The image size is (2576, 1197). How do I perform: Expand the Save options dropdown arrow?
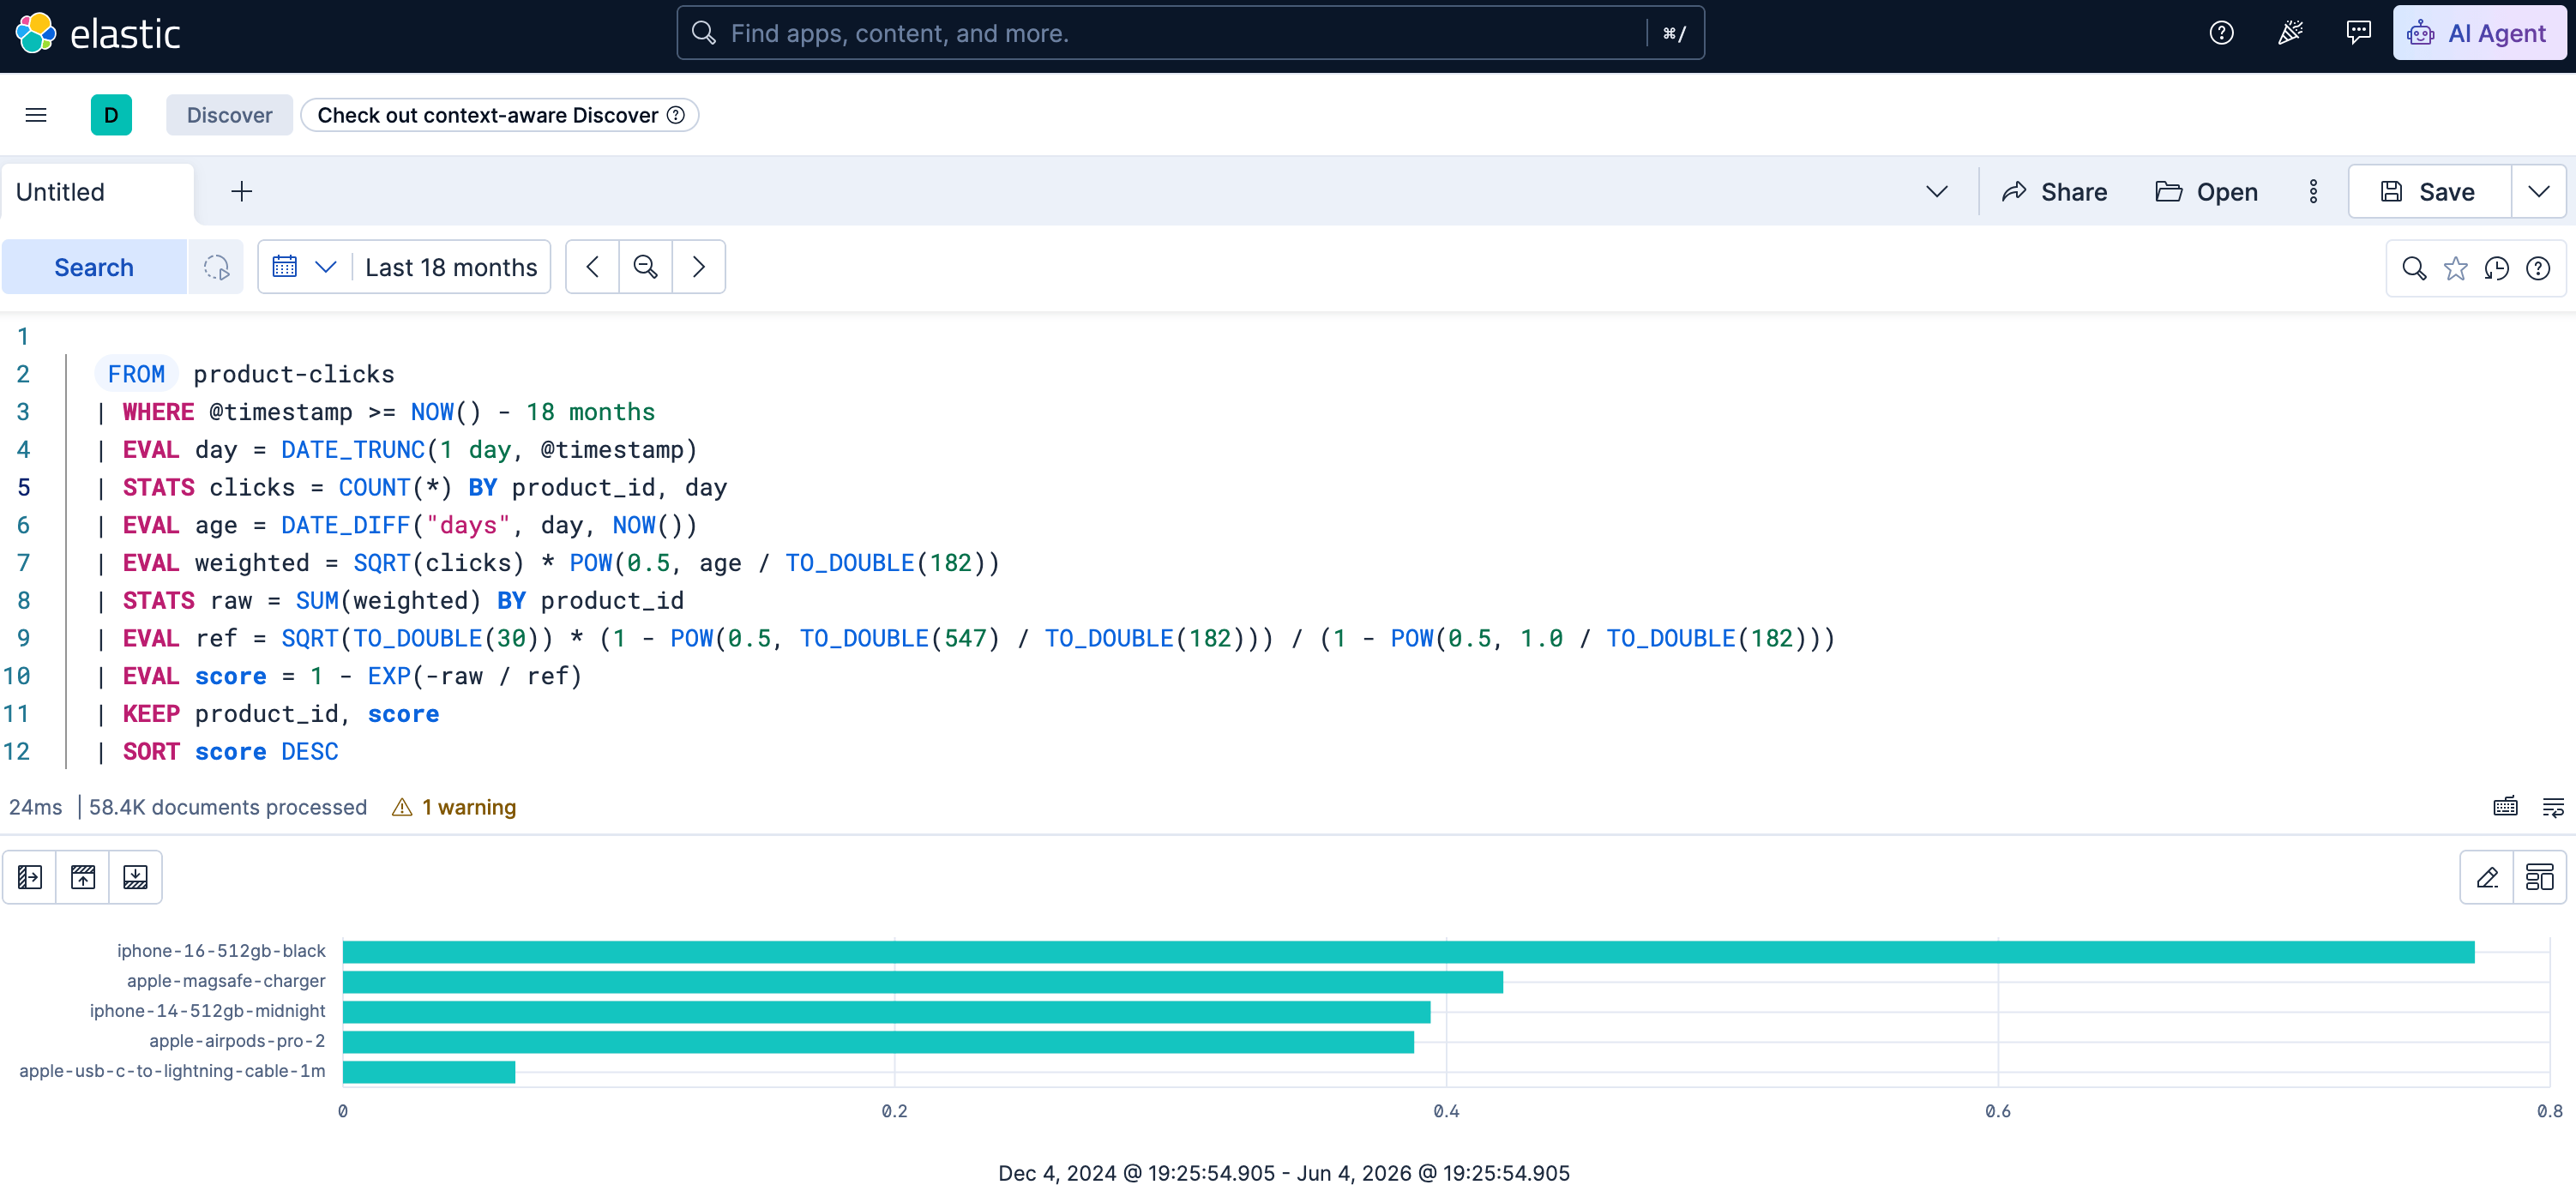(x=2538, y=192)
